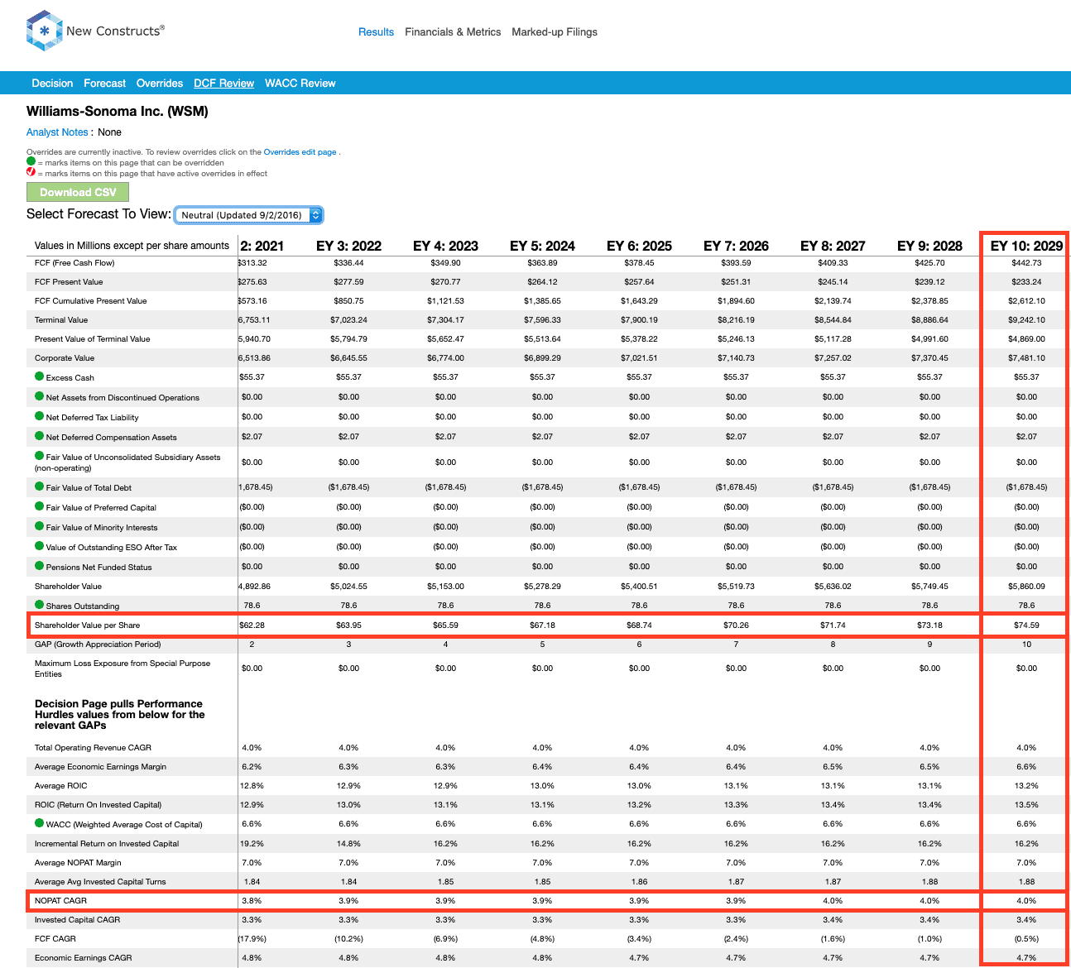Open the Select Forecast To View dropdown
Image resolution: width=1071 pixels, height=968 pixels.
point(248,215)
